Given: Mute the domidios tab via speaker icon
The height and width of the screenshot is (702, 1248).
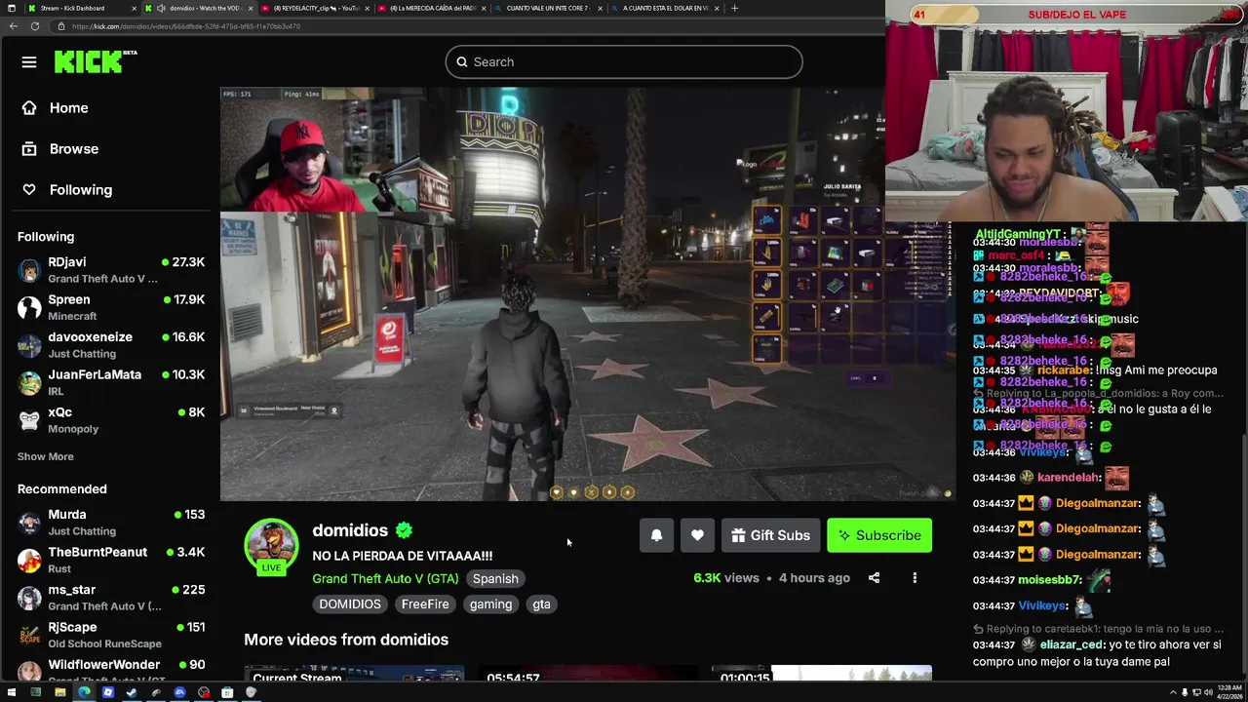Looking at the screenshot, I should pos(161,8).
